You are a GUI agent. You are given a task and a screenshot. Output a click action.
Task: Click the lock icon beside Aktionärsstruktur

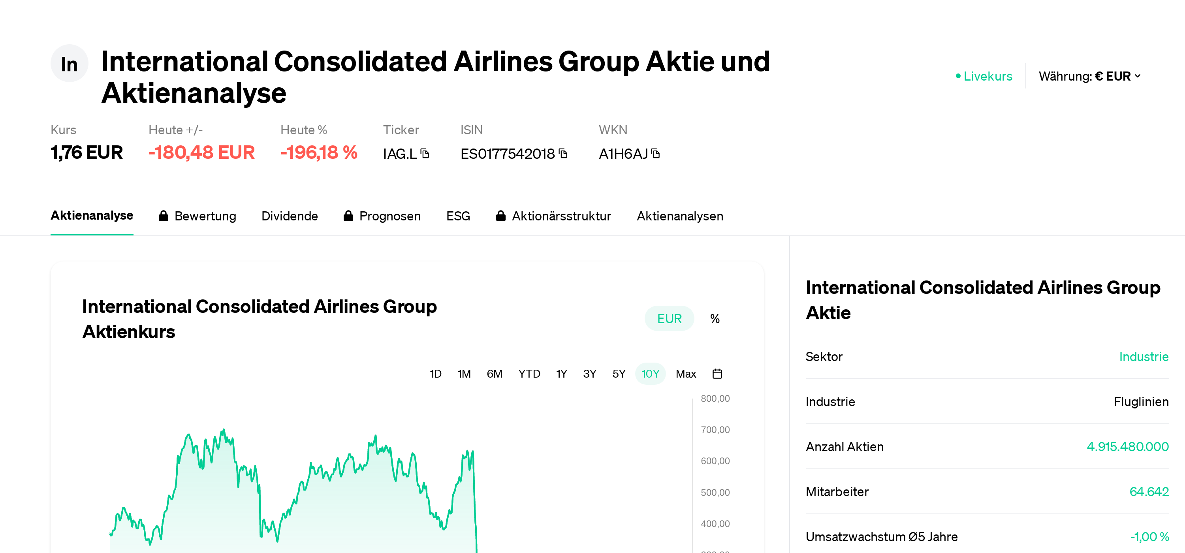click(x=500, y=216)
